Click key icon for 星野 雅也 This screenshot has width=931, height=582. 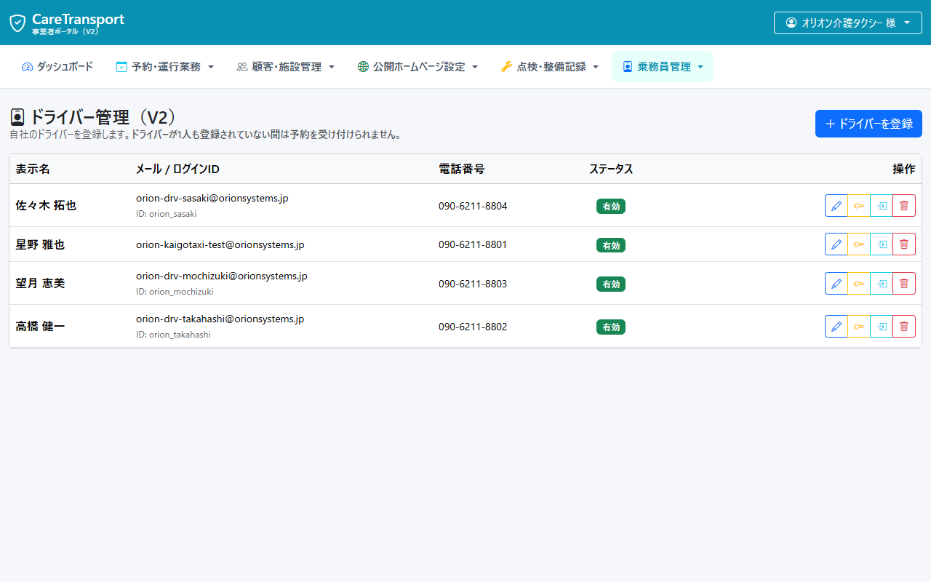click(859, 244)
